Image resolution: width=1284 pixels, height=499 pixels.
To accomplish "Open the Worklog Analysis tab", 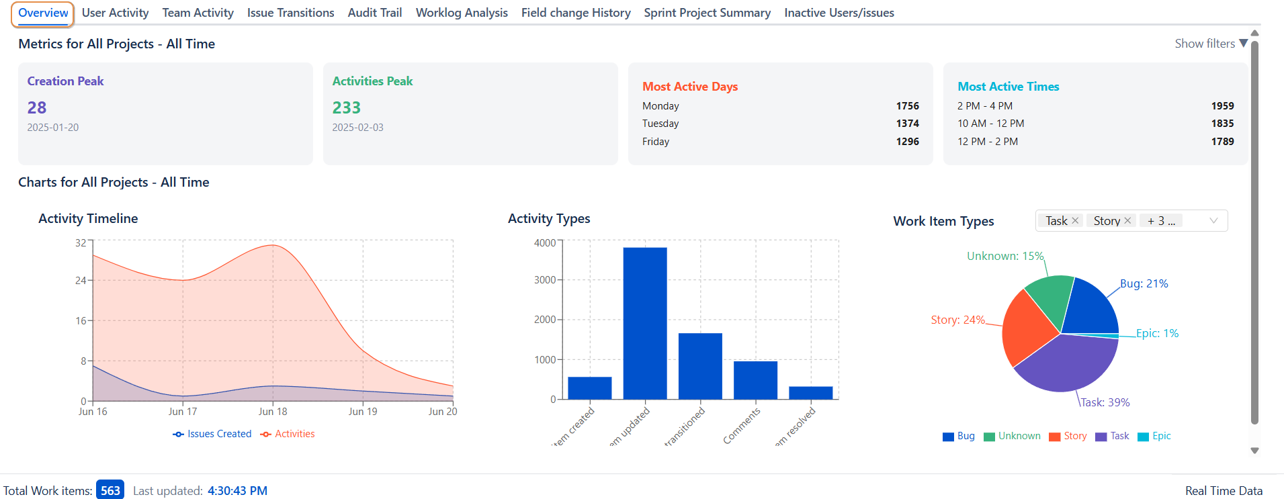I will (462, 13).
